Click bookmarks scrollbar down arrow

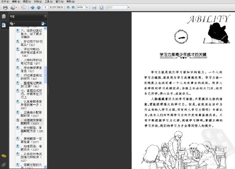pos(45,167)
